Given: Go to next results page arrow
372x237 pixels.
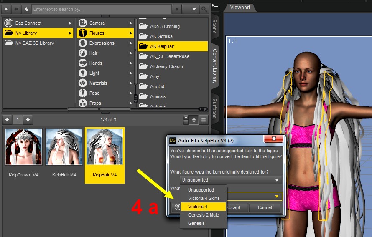Looking at the screenshot, I should pyautogui.click(x=28, y=120).
